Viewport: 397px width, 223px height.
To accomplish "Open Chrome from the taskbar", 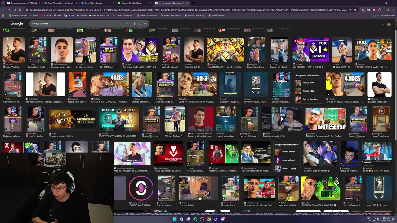I will (x=209, y=219).
